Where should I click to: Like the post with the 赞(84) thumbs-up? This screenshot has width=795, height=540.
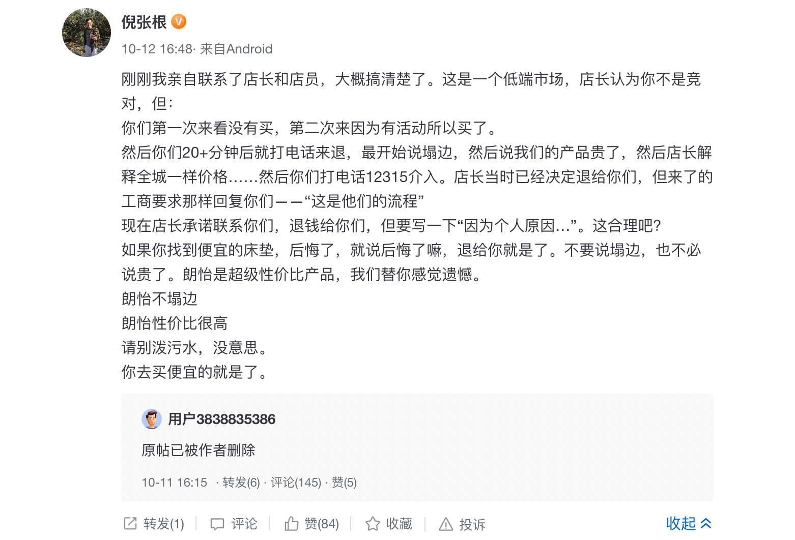tap(292, 524)
